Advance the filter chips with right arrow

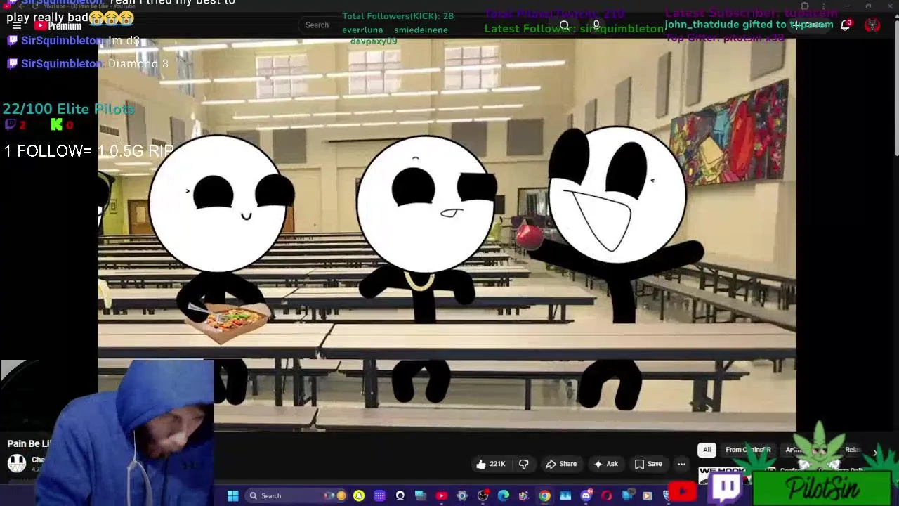pos(875,453)
